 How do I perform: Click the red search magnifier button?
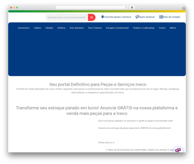92,17
